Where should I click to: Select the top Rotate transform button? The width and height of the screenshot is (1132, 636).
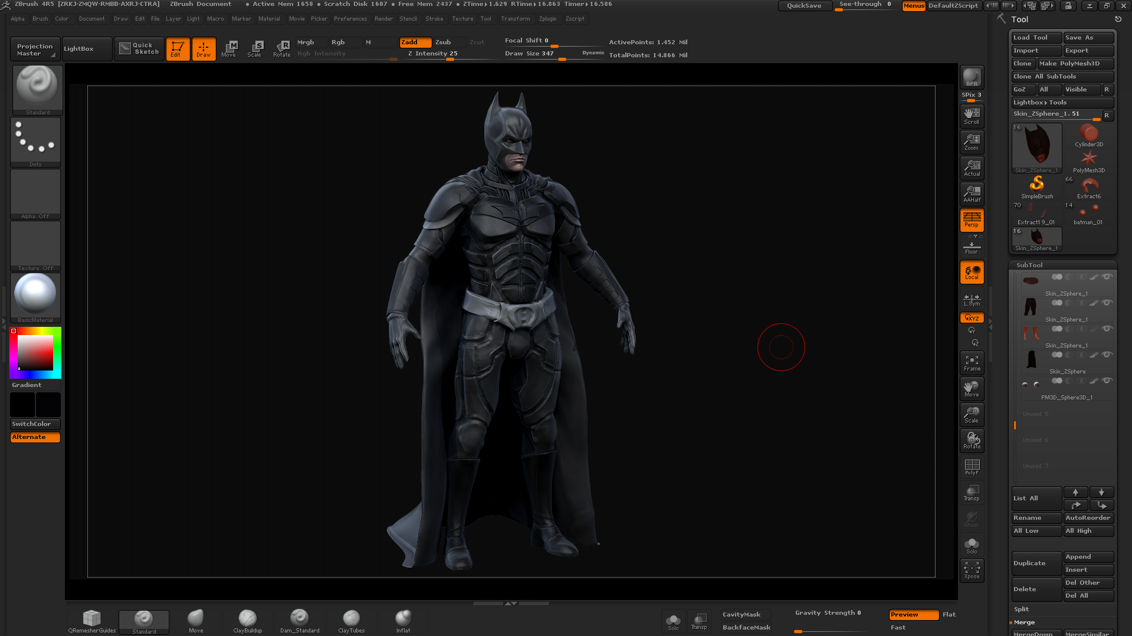click(281, 48)
